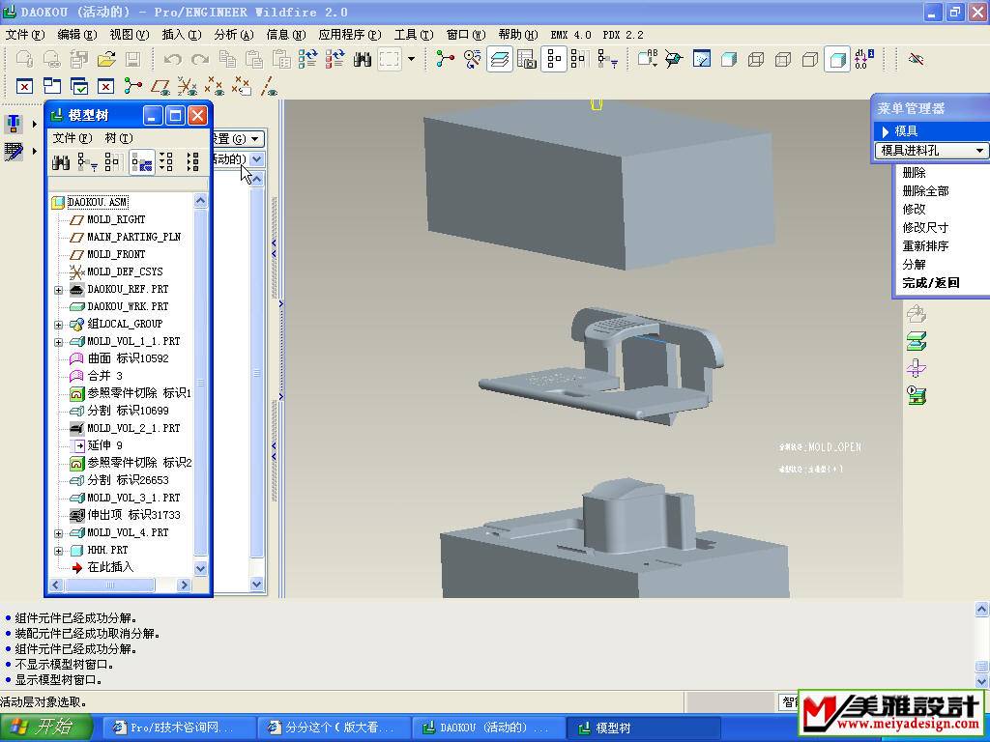990x742 pixels.
Task: Expand the side toolbar arrow next to text tool
Action: [34, 125]
